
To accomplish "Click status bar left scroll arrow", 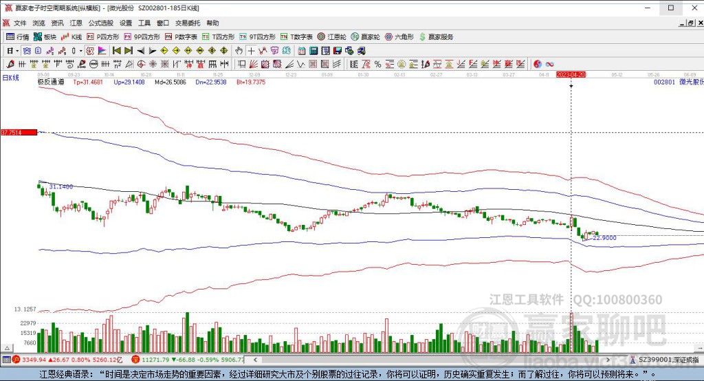I will (x=255, y=360).
